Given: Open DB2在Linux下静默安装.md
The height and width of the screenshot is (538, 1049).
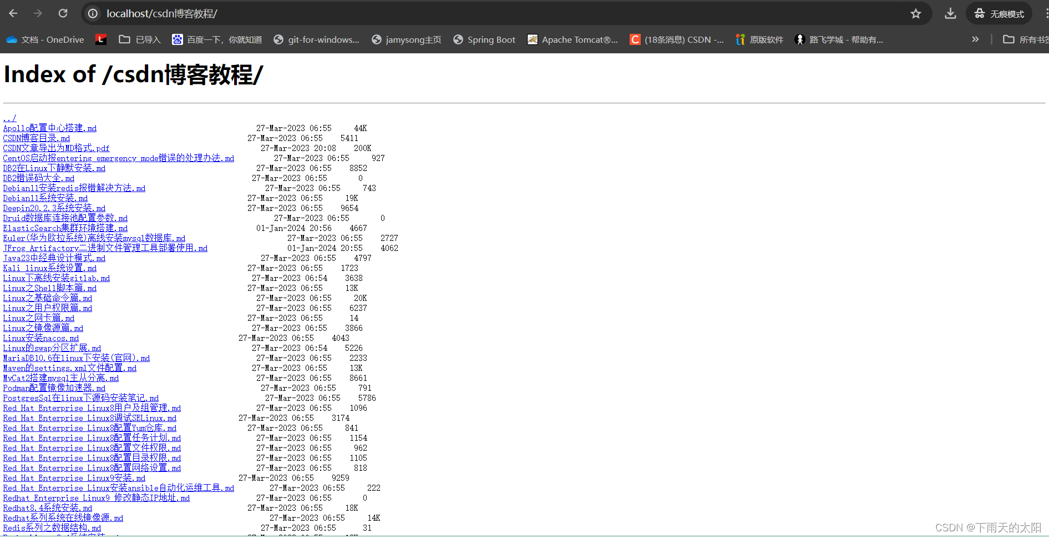Looking at the screenshot, I should pyautogui.click(x=54, y=168).
